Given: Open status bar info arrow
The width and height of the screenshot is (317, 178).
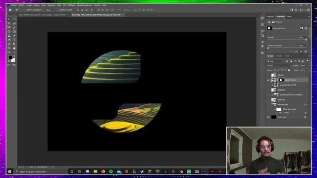Looking at the screenshot, I should coord(53,167).
